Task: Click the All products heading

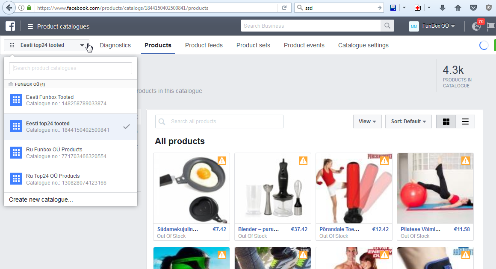Action: [x=180, y=141]
